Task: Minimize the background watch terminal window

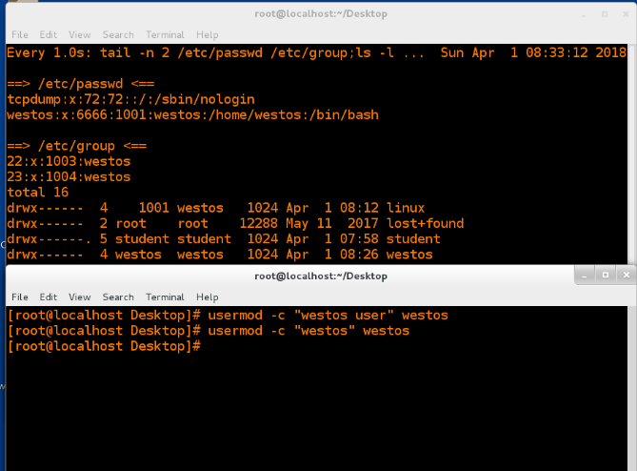Action: click(584, 14)
